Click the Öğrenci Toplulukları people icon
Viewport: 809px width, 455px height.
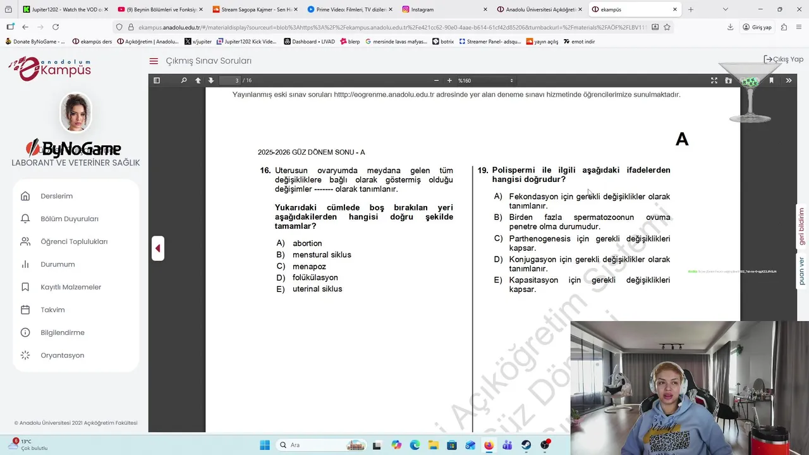click(25, 241)
